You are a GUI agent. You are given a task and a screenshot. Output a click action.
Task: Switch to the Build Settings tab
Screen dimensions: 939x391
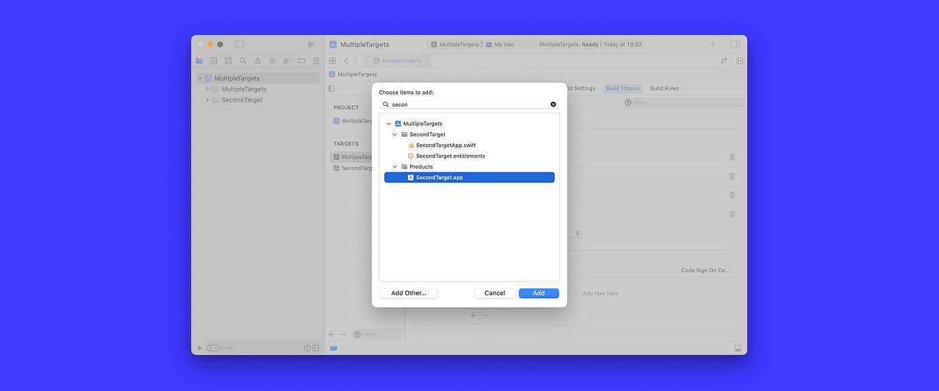click(x=581, y=89)
